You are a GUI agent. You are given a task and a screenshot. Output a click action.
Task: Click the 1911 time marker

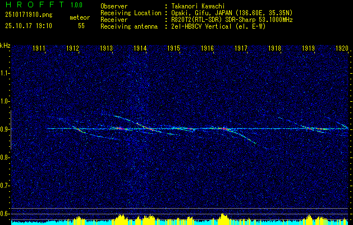click(x=39, y=48)
